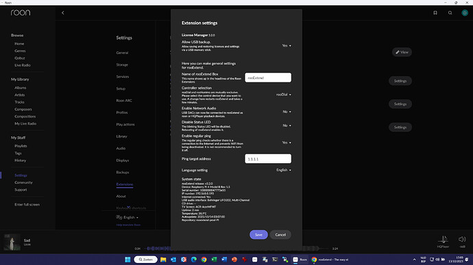Viewport: 473px width, 265px height.
Task: Open Disable Status LED dropdown
Action: click(287, 126)
